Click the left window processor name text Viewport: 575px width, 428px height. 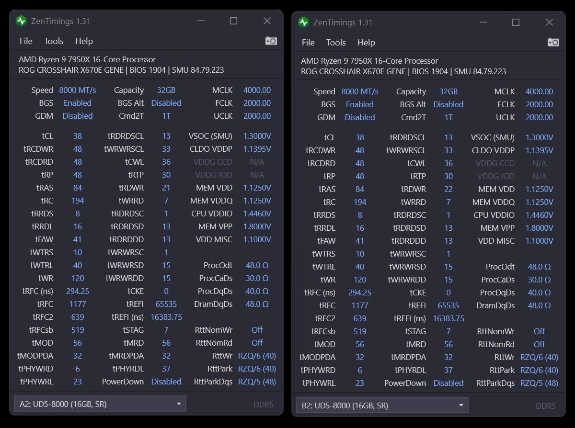coord(87,59)
